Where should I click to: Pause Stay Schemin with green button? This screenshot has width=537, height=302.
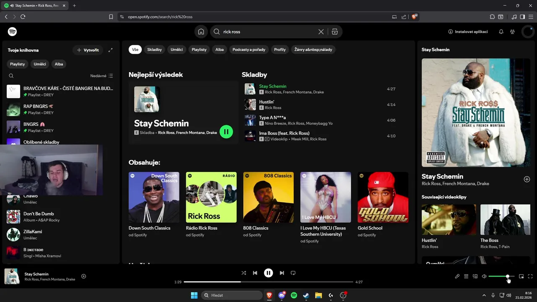[226, 132]
